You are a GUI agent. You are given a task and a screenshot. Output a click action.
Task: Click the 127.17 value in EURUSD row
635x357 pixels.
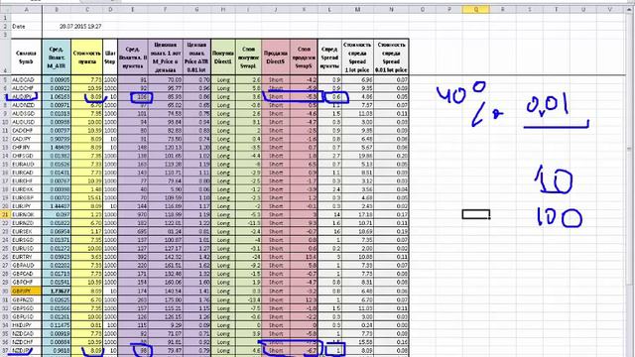166,249
